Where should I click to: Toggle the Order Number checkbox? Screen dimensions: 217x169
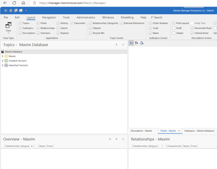150,23
